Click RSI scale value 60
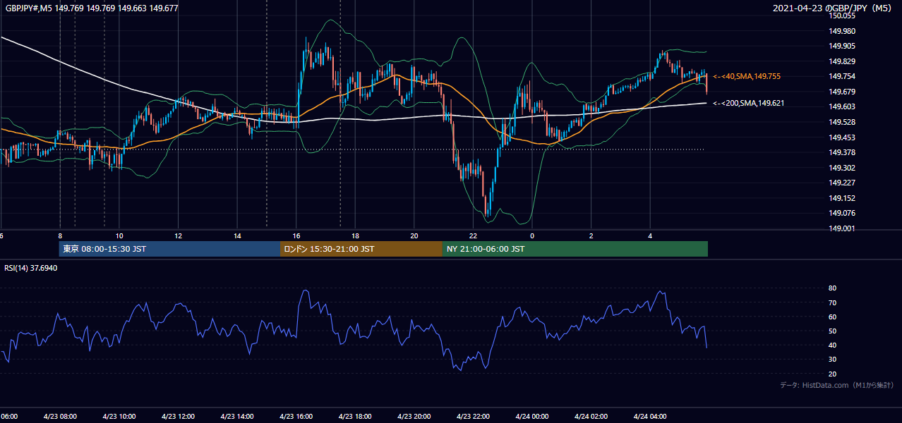Image resolution: width=902 pixels, height=423 pixels. pyautogui.click(x=832, y=317)
